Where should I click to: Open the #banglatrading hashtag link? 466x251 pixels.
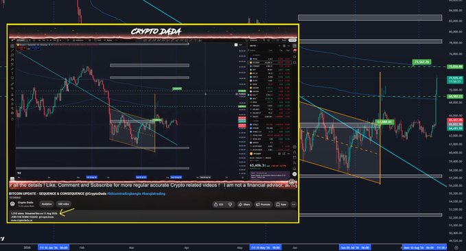[154, 193]
